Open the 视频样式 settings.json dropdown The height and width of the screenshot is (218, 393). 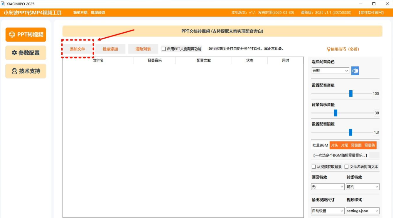[x=363, y=211]
